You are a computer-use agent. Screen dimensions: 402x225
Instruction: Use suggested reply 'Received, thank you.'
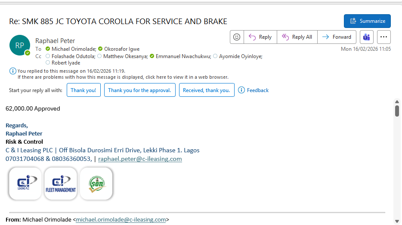(207, 90)
